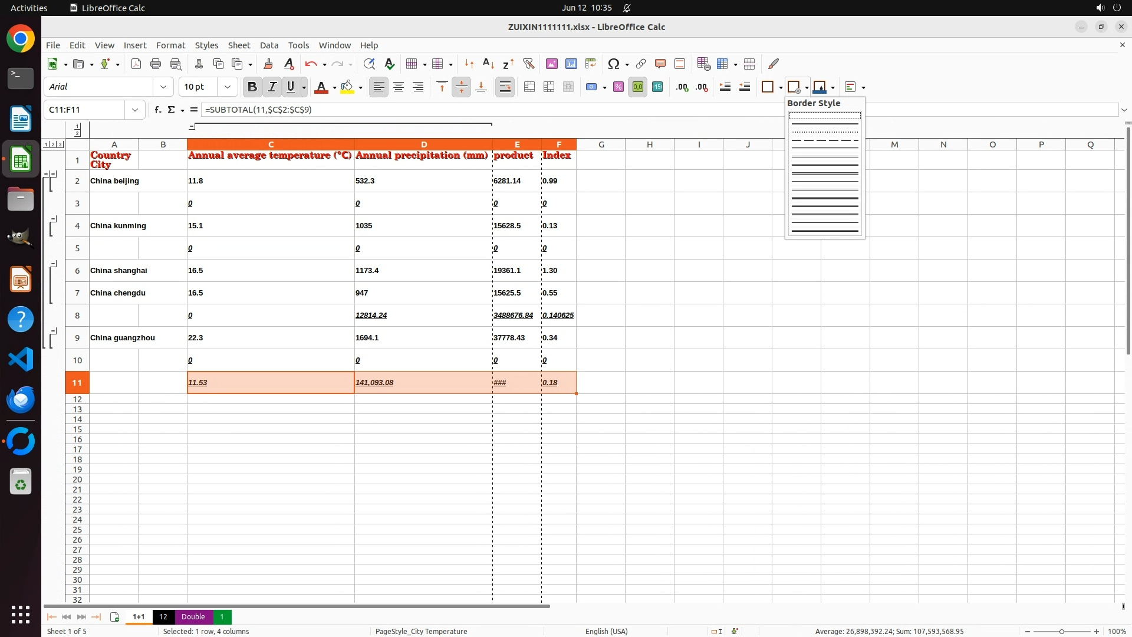Toggle Bold formatting button
The height and width of the screenshot is (637, 1132).
coord(252,87)
